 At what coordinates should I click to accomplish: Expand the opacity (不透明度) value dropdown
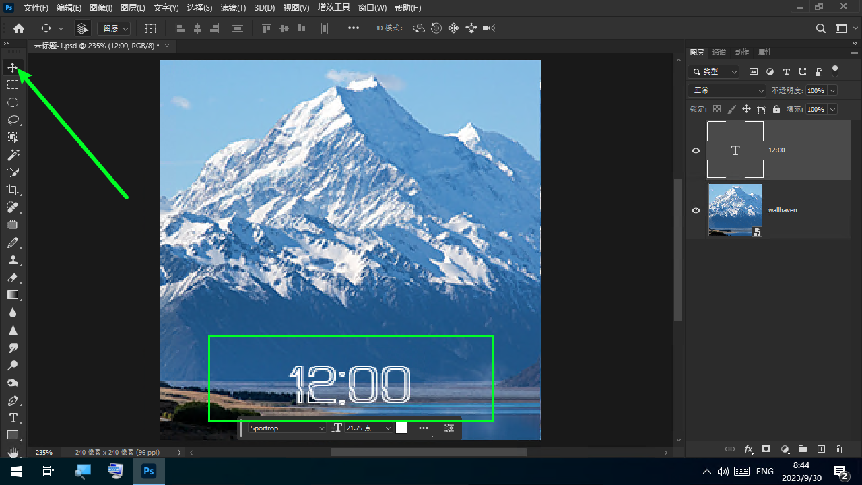click(833, 90)
